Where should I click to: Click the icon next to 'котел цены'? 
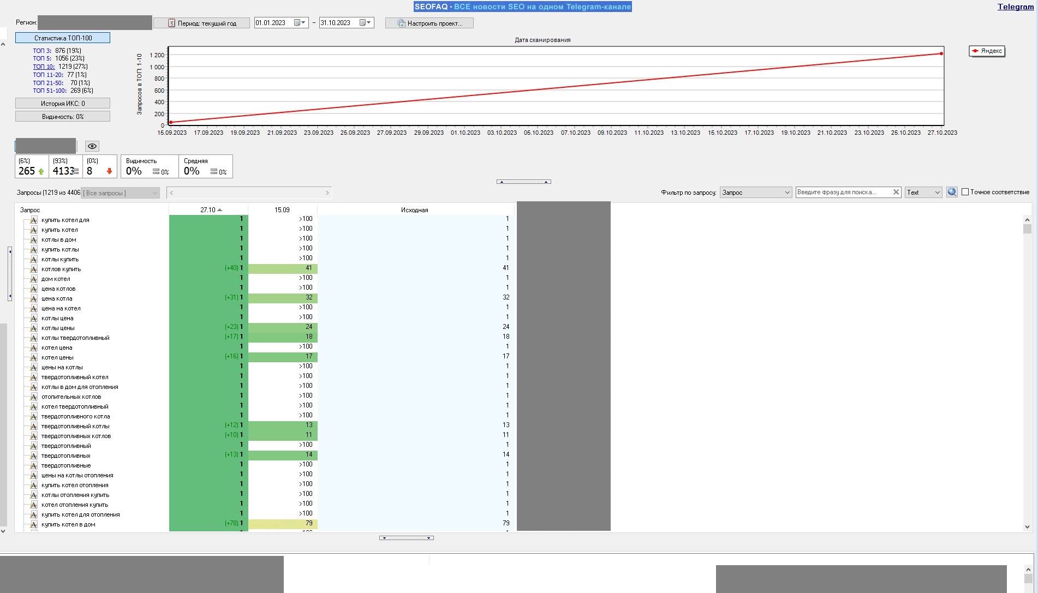[34, 357]
